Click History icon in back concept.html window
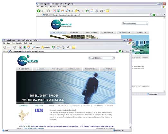 pyautogui.click(x=87, y=11)
